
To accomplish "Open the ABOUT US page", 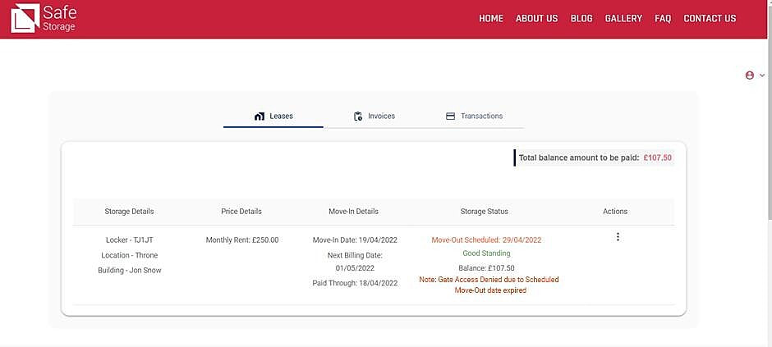I will point(536,19).
